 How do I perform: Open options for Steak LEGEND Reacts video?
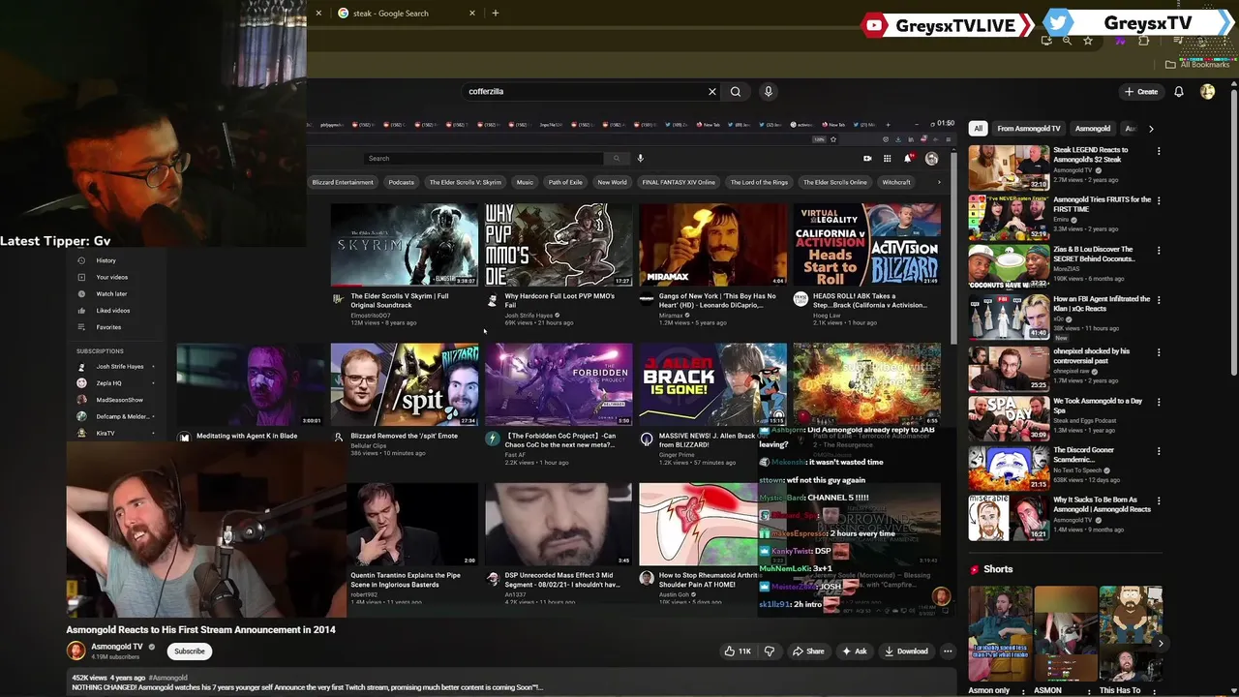1159,151
